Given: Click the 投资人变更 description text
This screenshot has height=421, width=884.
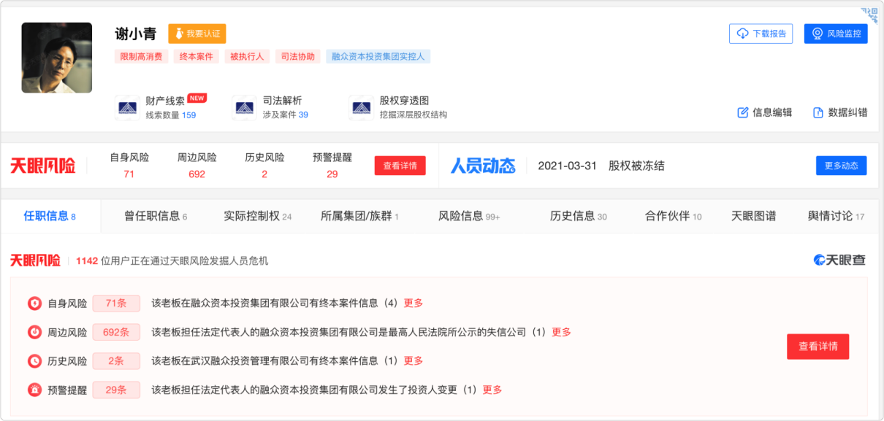Looking at the screenshot, I should point(314,390).
